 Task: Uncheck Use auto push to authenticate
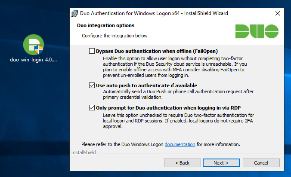(x=92, y=85)
